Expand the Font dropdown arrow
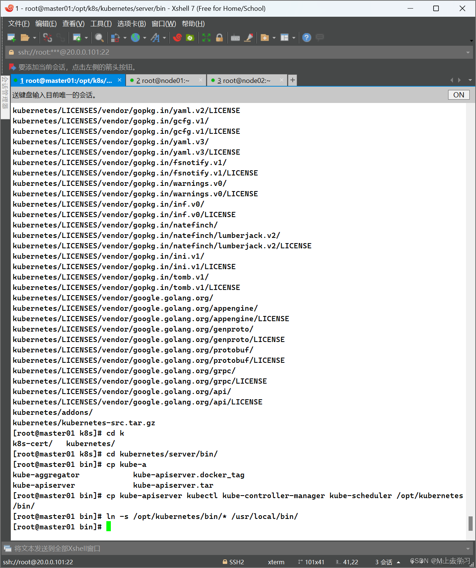 pos(164,38)
